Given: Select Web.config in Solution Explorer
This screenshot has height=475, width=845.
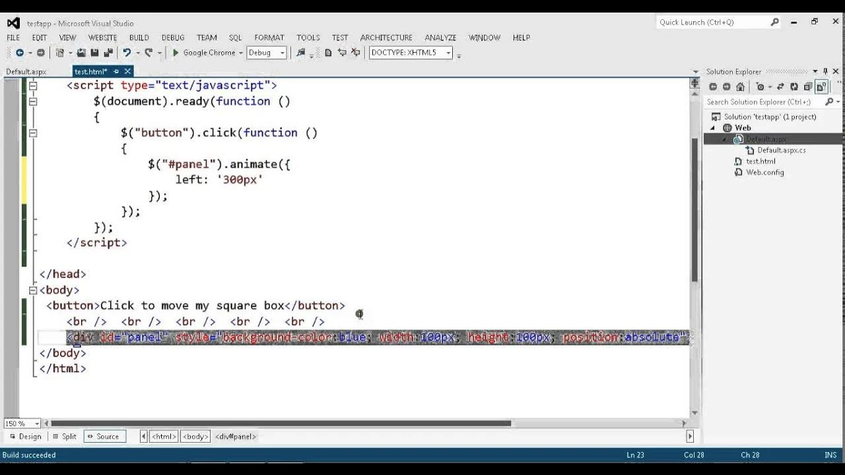Looking at the screenshot, I should (764, 173).
